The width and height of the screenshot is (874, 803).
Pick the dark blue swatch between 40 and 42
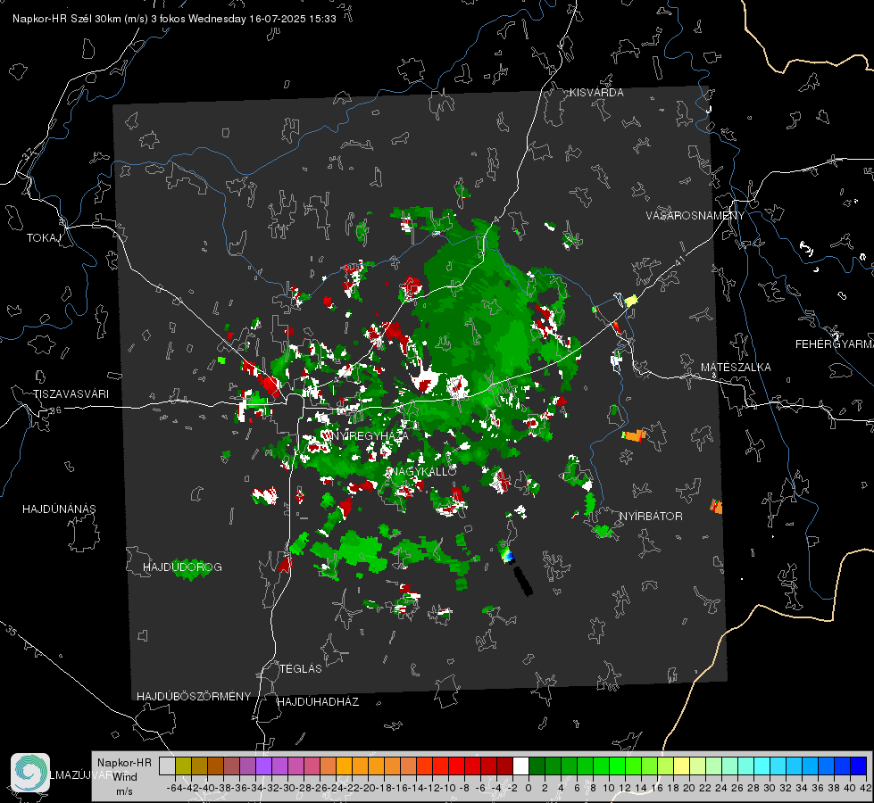[859, 766]
